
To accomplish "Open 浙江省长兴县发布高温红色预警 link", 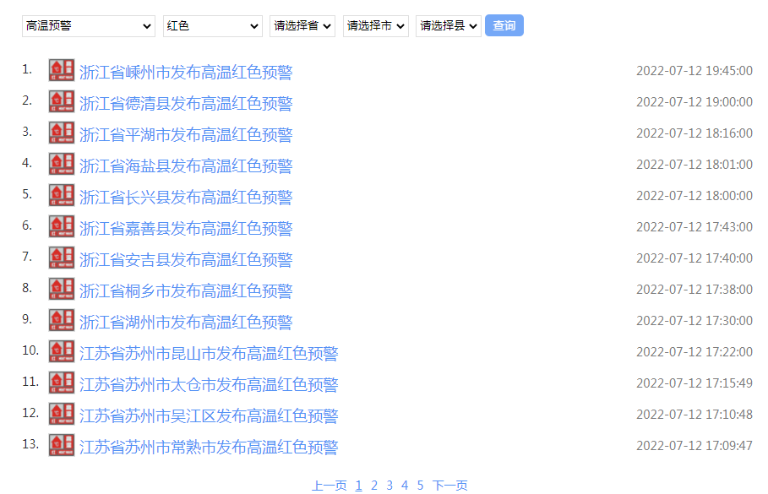I will pos(186,197).
